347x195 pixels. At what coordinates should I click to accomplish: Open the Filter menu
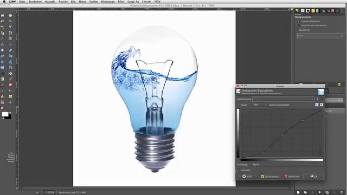tap(121, 2)
